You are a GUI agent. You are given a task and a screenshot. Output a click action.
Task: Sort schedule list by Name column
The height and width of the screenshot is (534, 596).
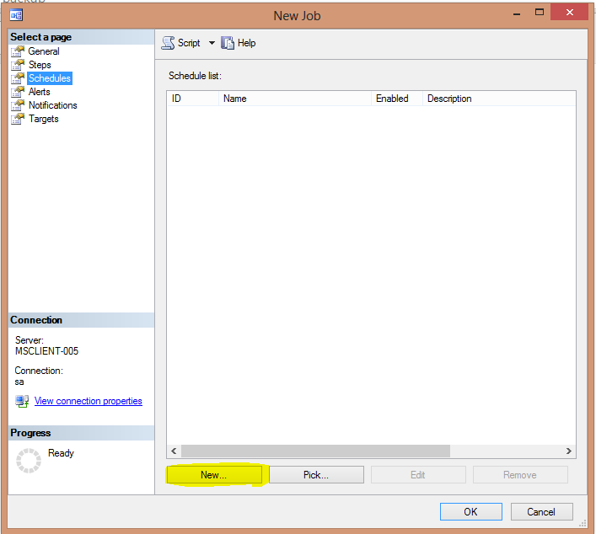(x=294, y=99)
